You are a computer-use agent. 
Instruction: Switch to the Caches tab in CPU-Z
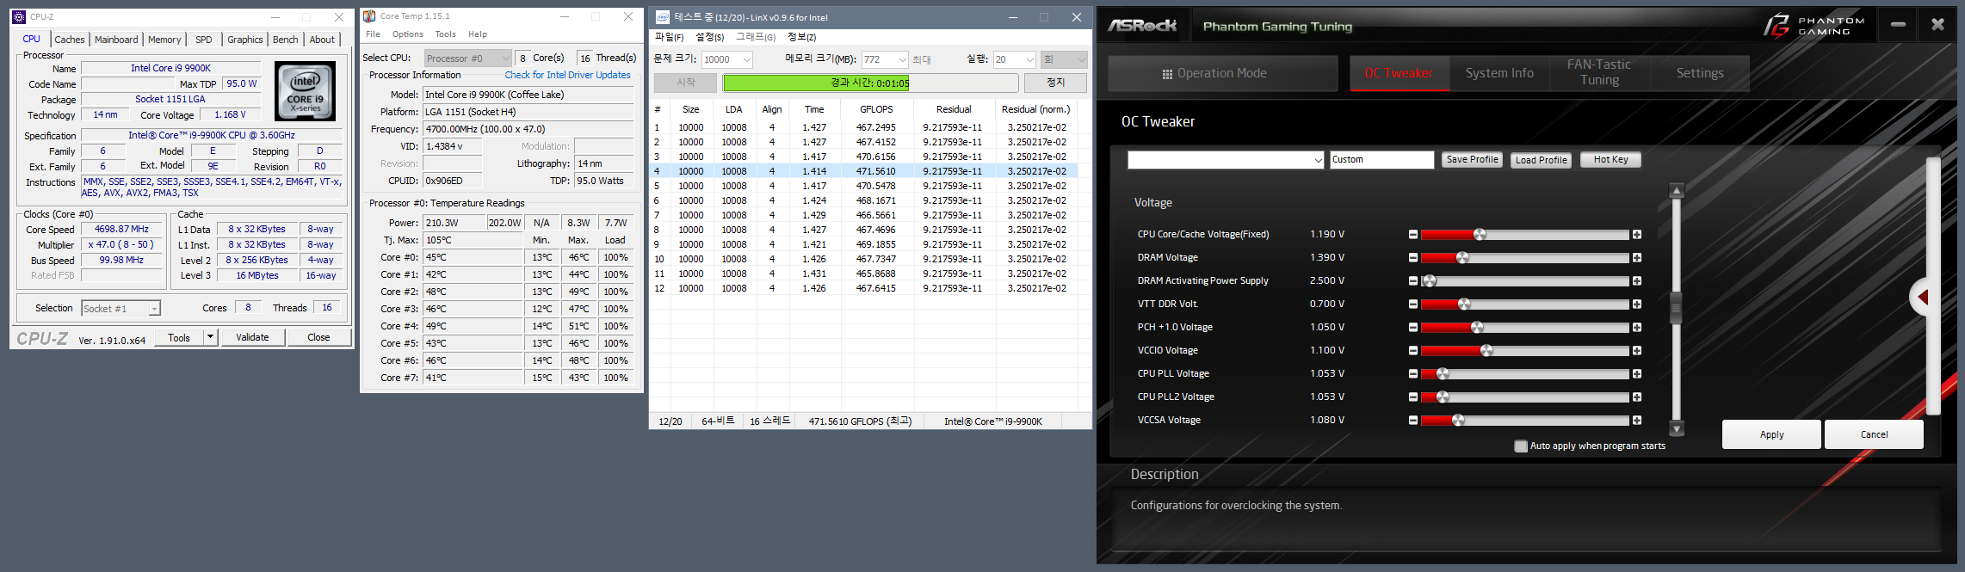(x=70, y=40)
